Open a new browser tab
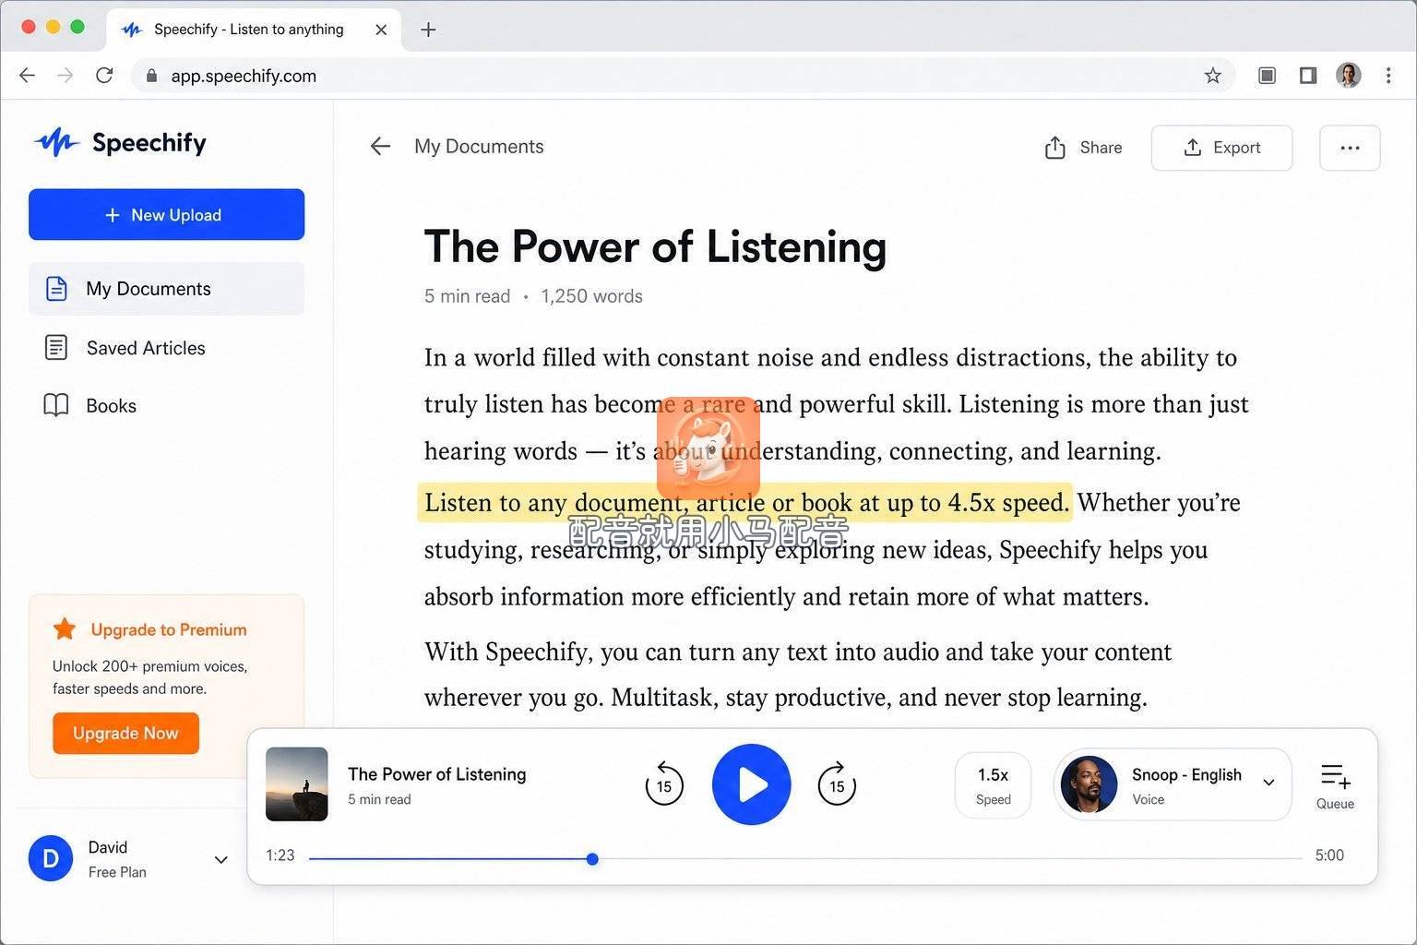This screenshot has height=945, width=1417. (428, 30)
